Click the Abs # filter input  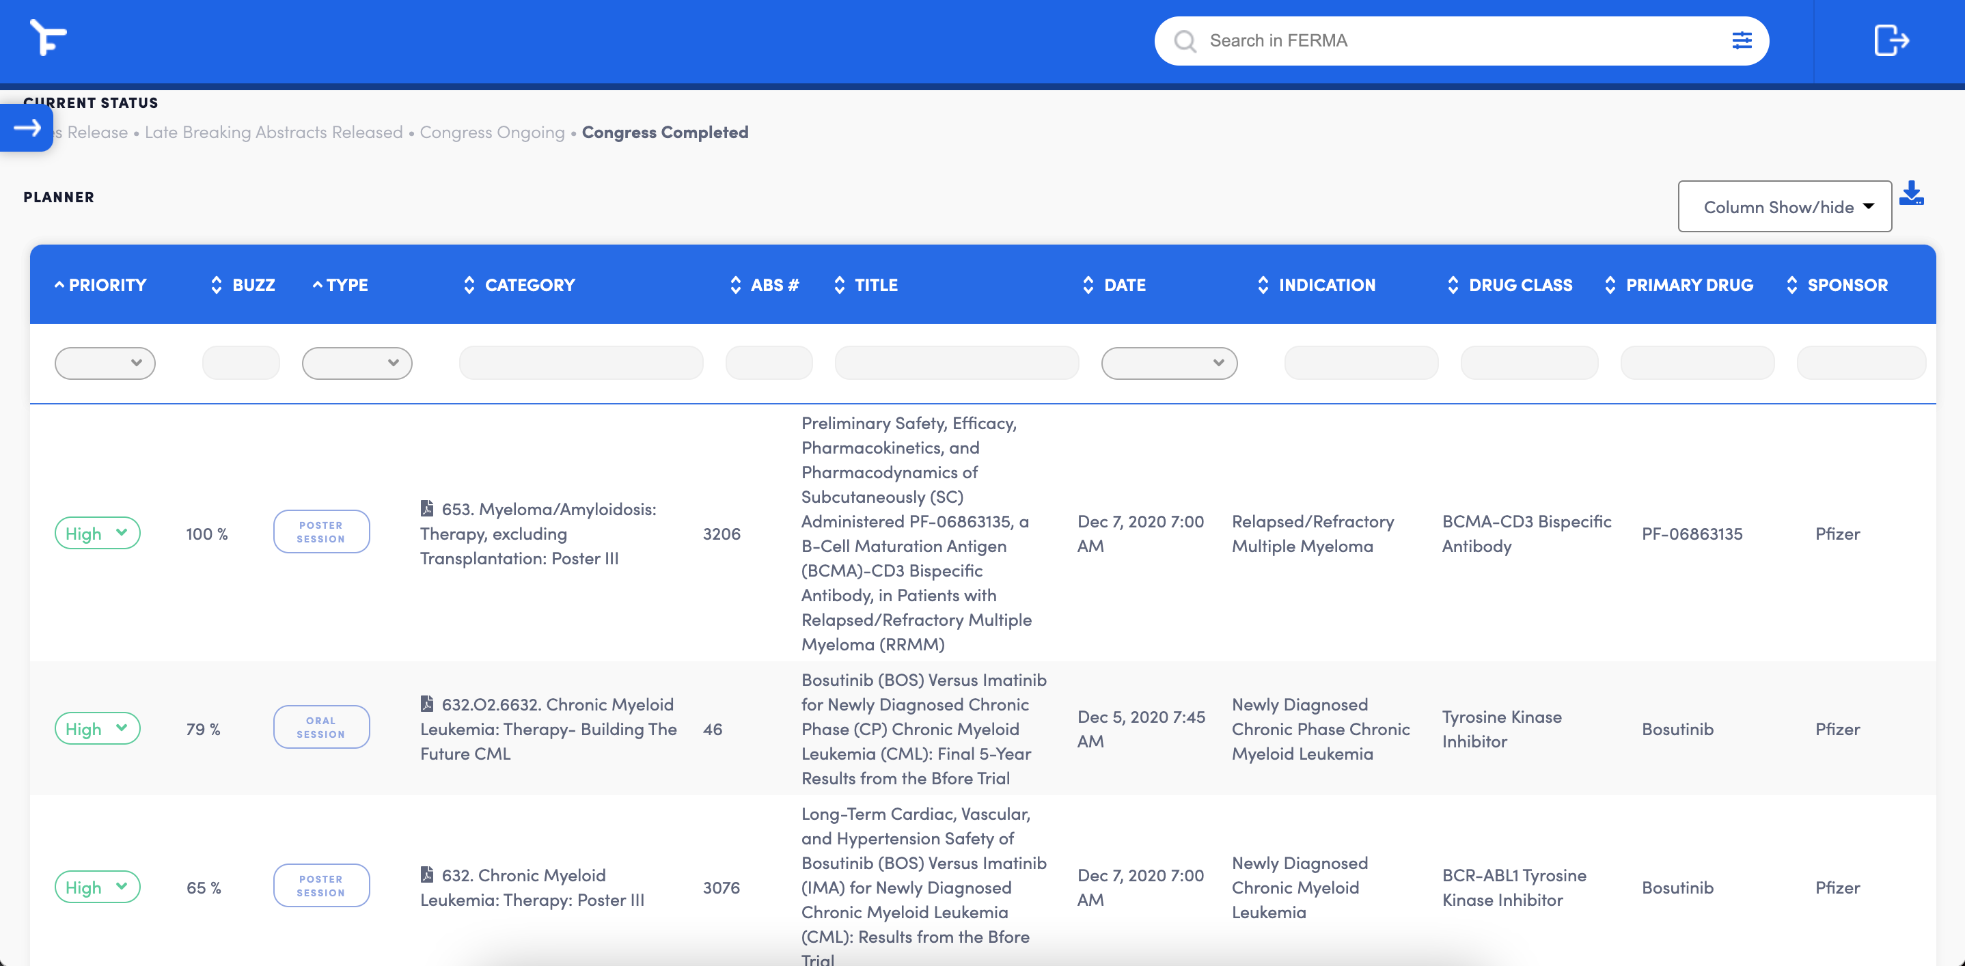pyautogui.click(x=769, y=363)
